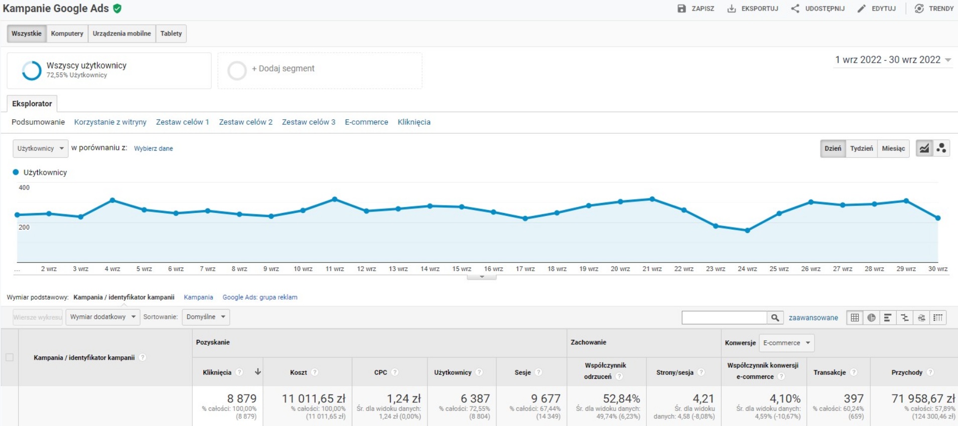Viewport: 958px width, 426px height.
Task: Click the Wybierz dane link
Action: point(153,148)
